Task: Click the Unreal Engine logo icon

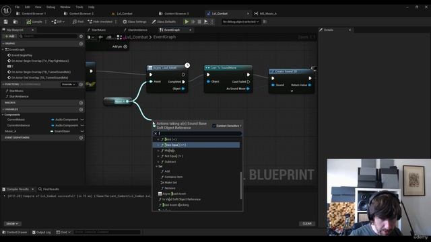Action: (x=6, y=11)
